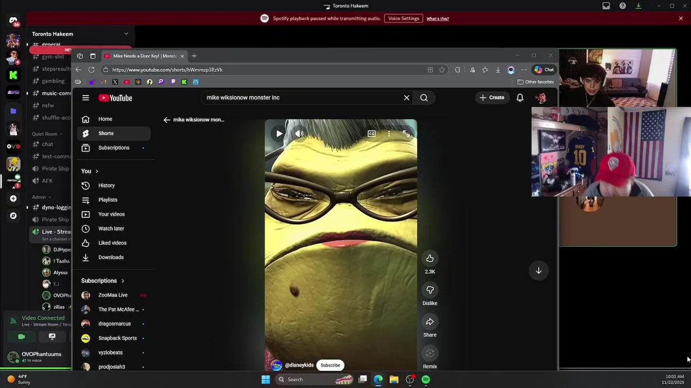Screen dimensions: 691x388
Task: Open a new browser tab
Action: 194,56
